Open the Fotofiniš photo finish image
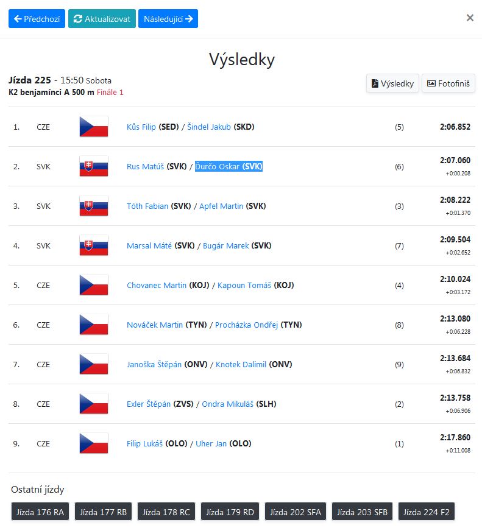This screenshot has height=528, width=482. (x=448, y=83)
